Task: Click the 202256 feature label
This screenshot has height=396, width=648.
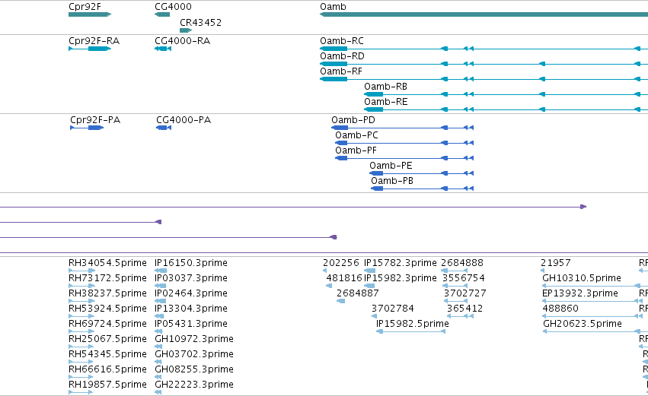Action: point(341,263)
